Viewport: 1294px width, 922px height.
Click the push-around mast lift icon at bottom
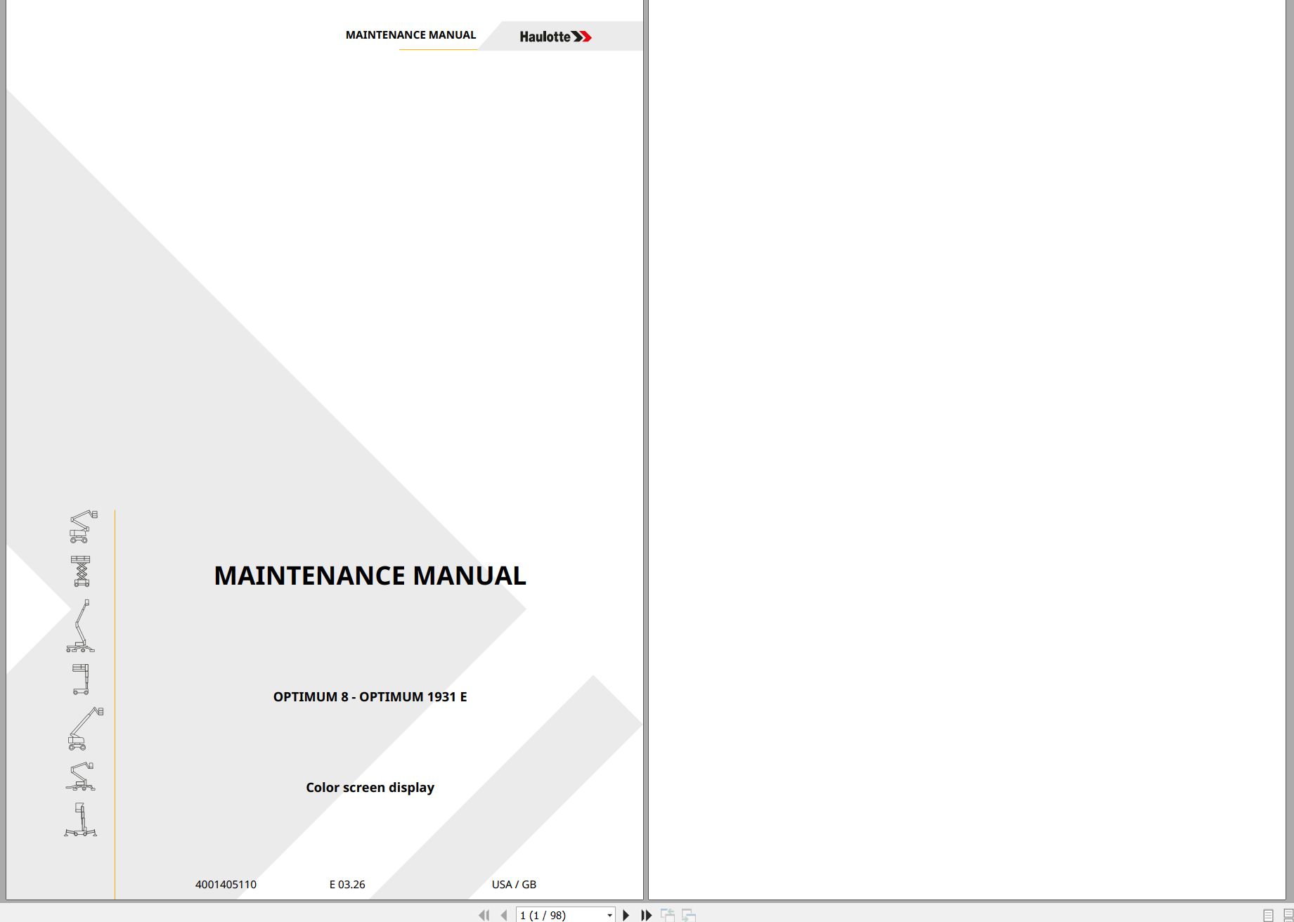pos(81,819)
